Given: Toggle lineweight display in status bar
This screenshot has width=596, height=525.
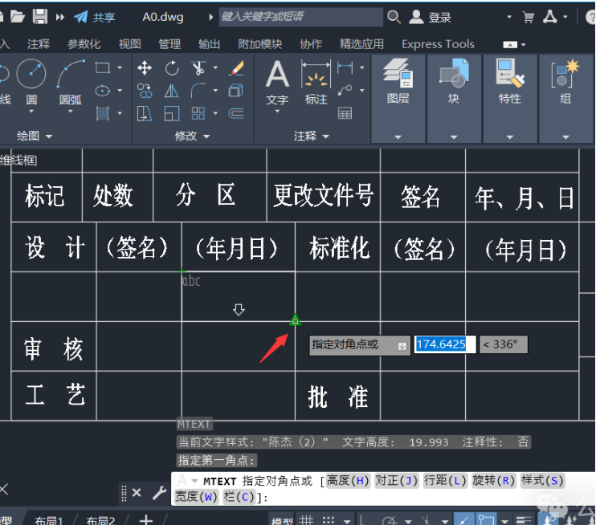Looking at the screenshot, I should click(x=524, y=519).
